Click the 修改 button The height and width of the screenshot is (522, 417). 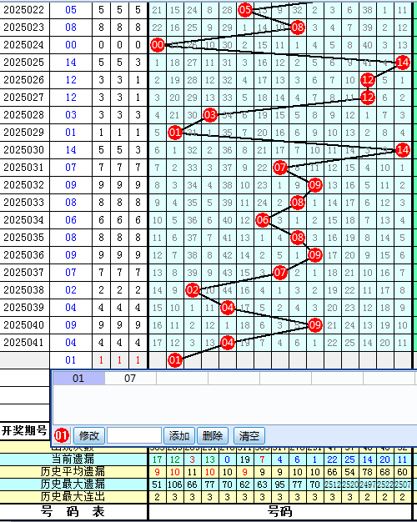89,435
